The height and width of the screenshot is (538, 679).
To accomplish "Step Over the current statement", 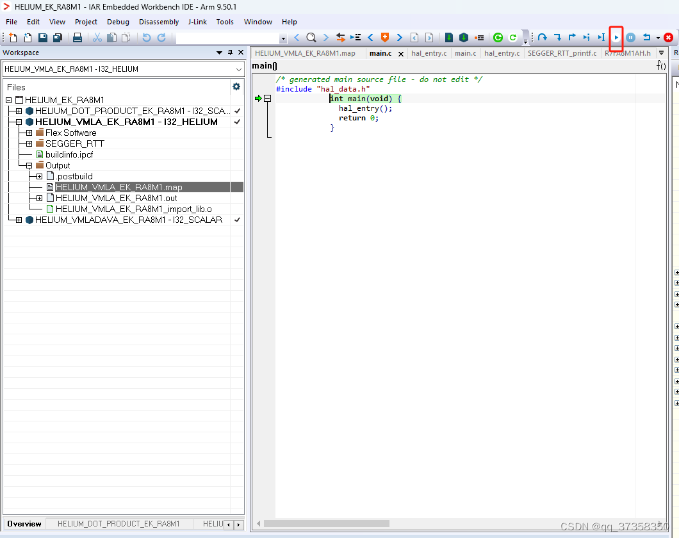I will click(x=543, y=38).
